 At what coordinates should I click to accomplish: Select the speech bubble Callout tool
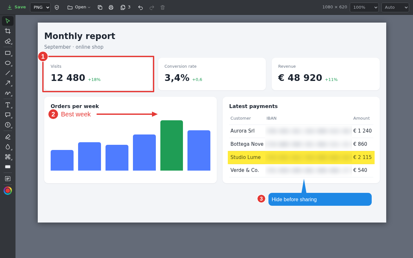(x=8, y=115)
